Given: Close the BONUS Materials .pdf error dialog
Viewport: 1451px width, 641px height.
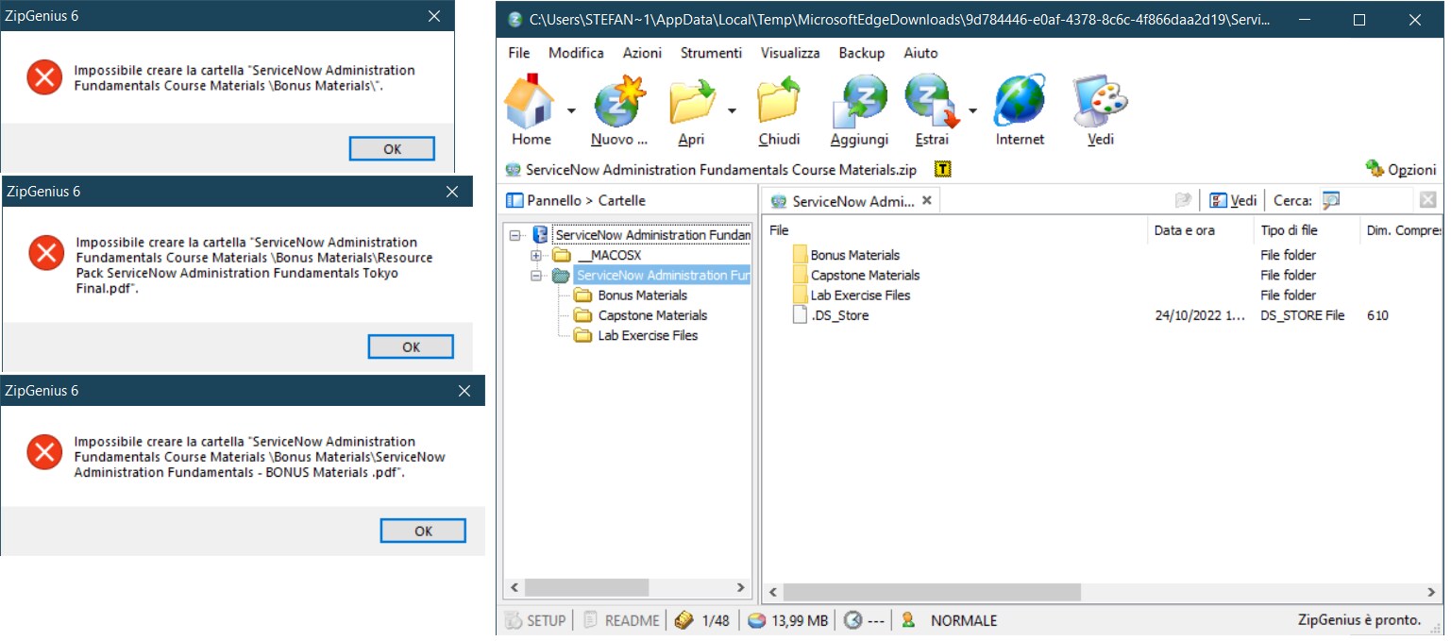Looking at the screenshot, I should pyautogui.click(x=464, y=390).
